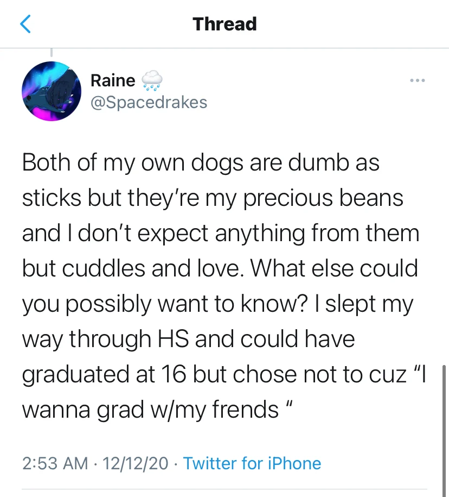The image size is (449, 497).
Task: Tap the phrase "cuddles and love"
Action: [x=150, y=268]
